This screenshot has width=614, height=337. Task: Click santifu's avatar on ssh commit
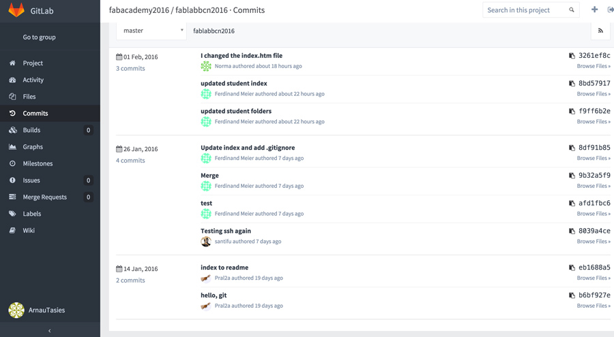(206, 242)
